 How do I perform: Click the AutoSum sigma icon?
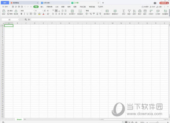point(124,11)
